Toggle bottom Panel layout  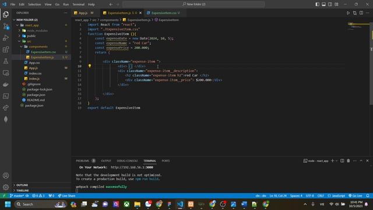324,4
